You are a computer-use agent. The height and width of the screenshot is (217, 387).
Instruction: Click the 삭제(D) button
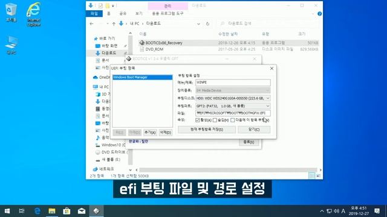[x=165, y=133]
